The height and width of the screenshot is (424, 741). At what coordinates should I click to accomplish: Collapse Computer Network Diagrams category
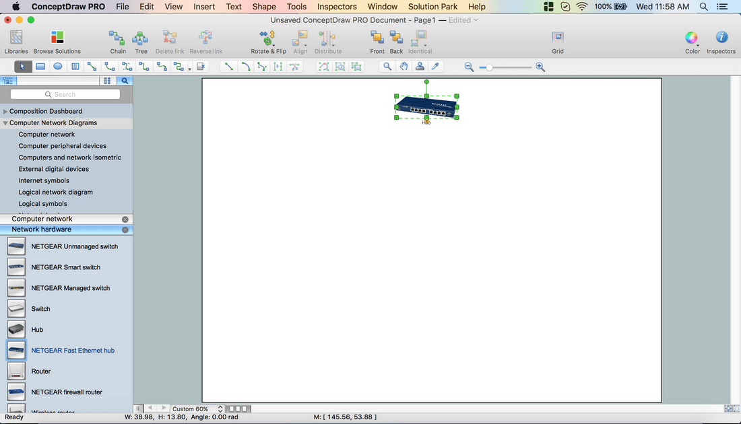click(x=5, y=122)
